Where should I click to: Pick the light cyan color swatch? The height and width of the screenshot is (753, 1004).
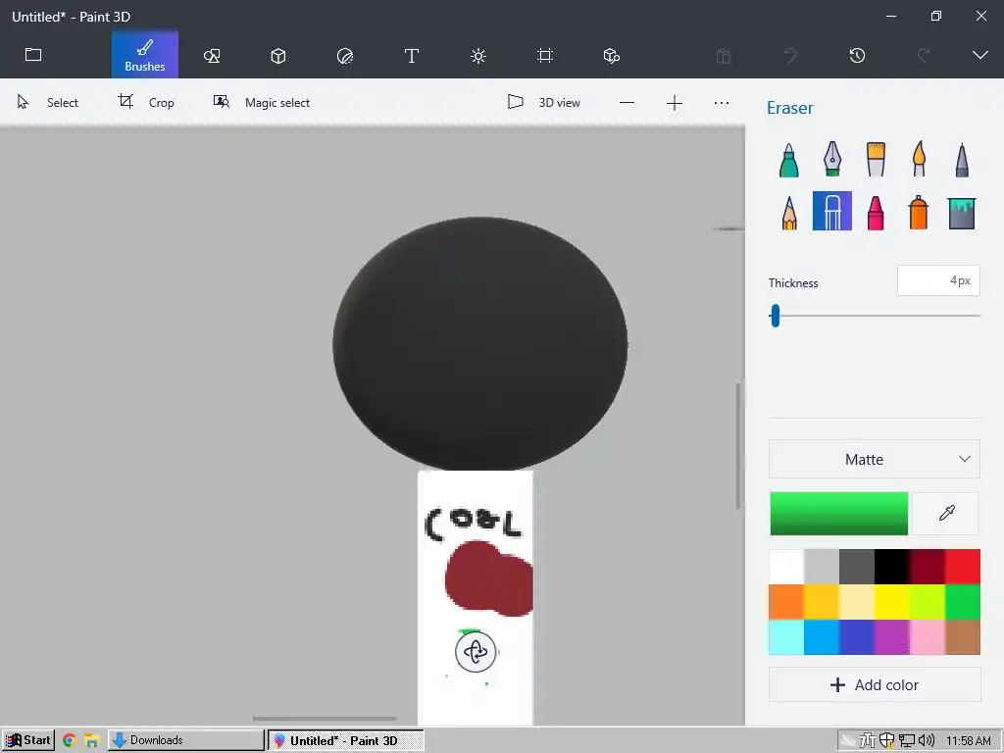pyautogui.click(x=786, y=637)
